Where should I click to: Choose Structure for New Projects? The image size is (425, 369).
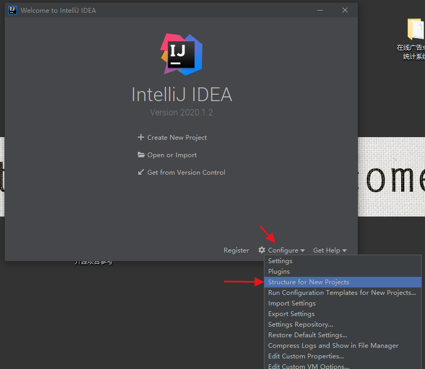[343, 282]
